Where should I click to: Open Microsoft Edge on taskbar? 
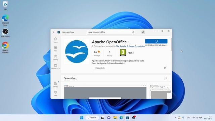[x=121, y=118]
